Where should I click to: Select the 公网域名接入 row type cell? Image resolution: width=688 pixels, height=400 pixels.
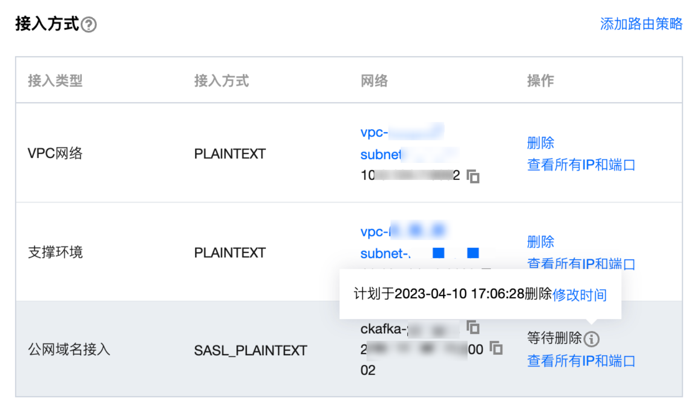69,350
